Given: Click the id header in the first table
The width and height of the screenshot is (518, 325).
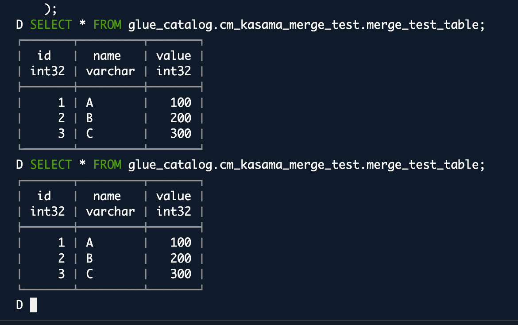Looking at the screenshot, I should pos(44,55).
